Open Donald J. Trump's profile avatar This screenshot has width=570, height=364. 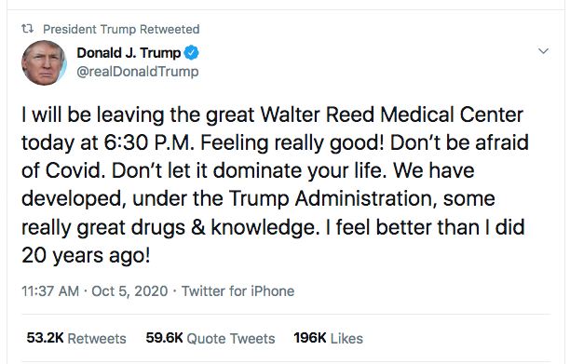(x=44, y=63)
